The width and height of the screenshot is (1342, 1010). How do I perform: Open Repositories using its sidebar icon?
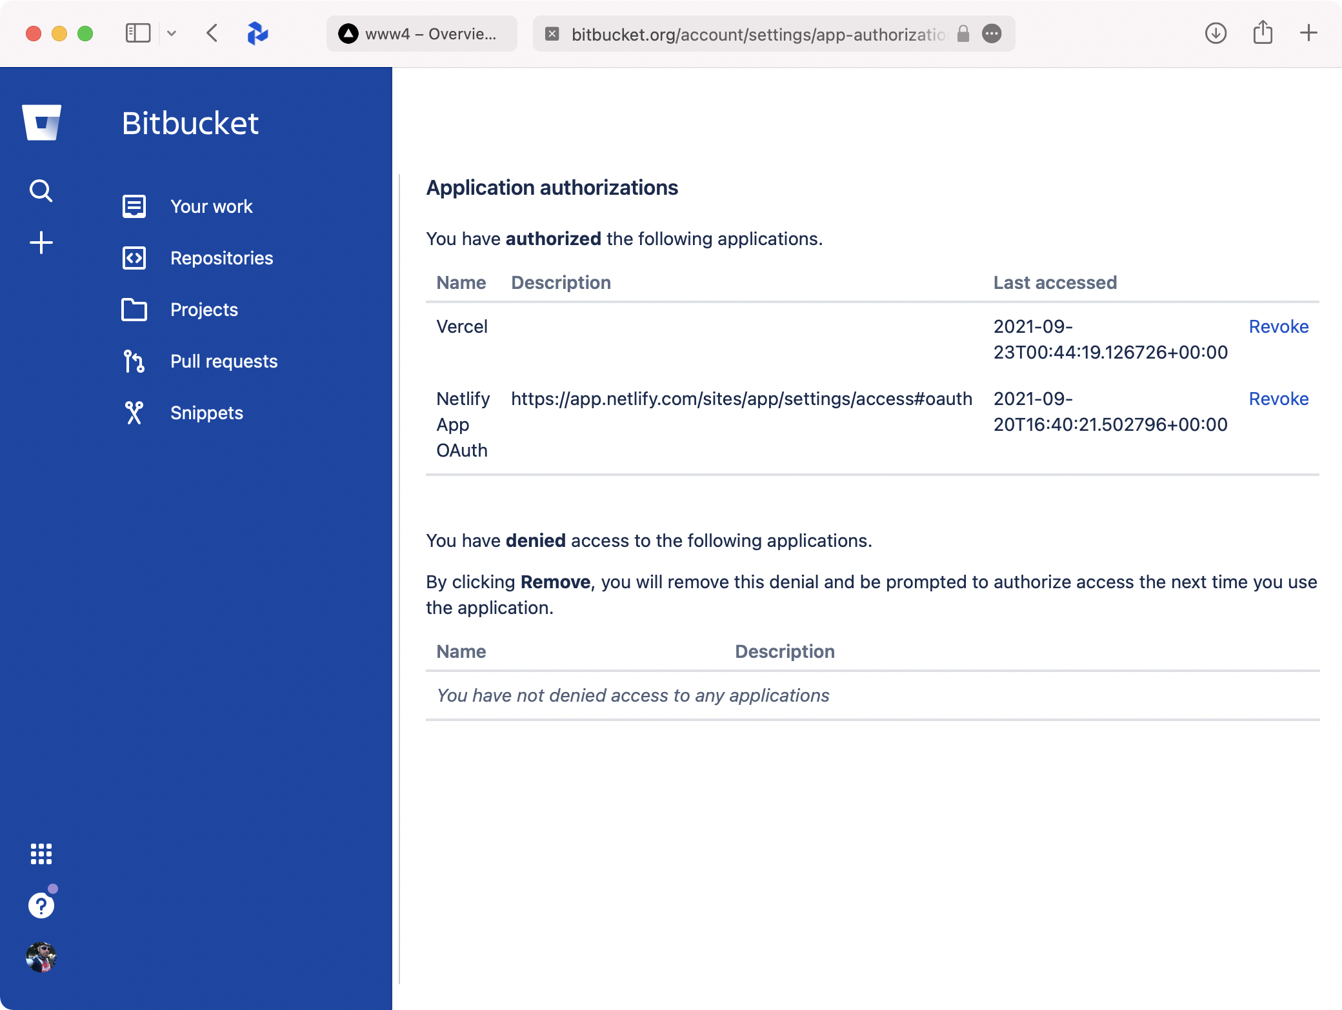point(134,257)
